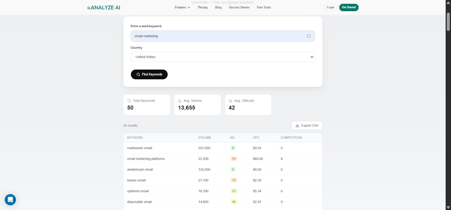Click the Country label
Image resolution: width=451 pixels, height=210 pixels.
(x=137, y=48)
